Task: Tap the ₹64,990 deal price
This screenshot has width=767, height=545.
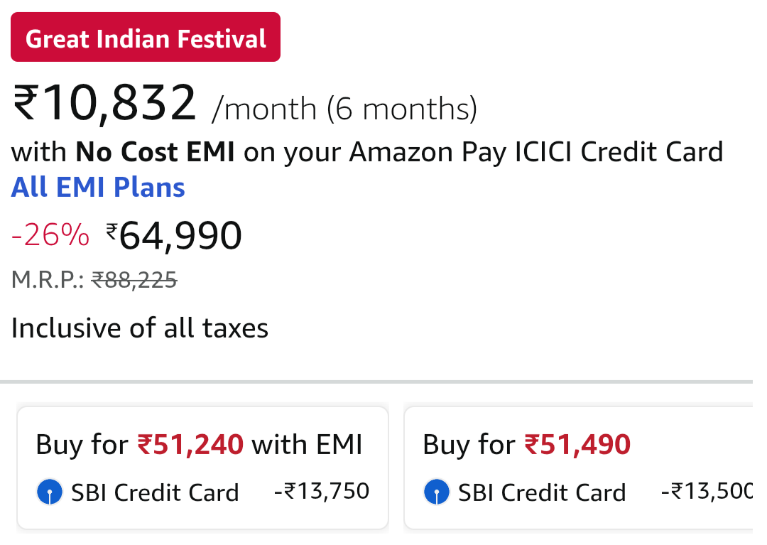Action: tap(174, 235)
